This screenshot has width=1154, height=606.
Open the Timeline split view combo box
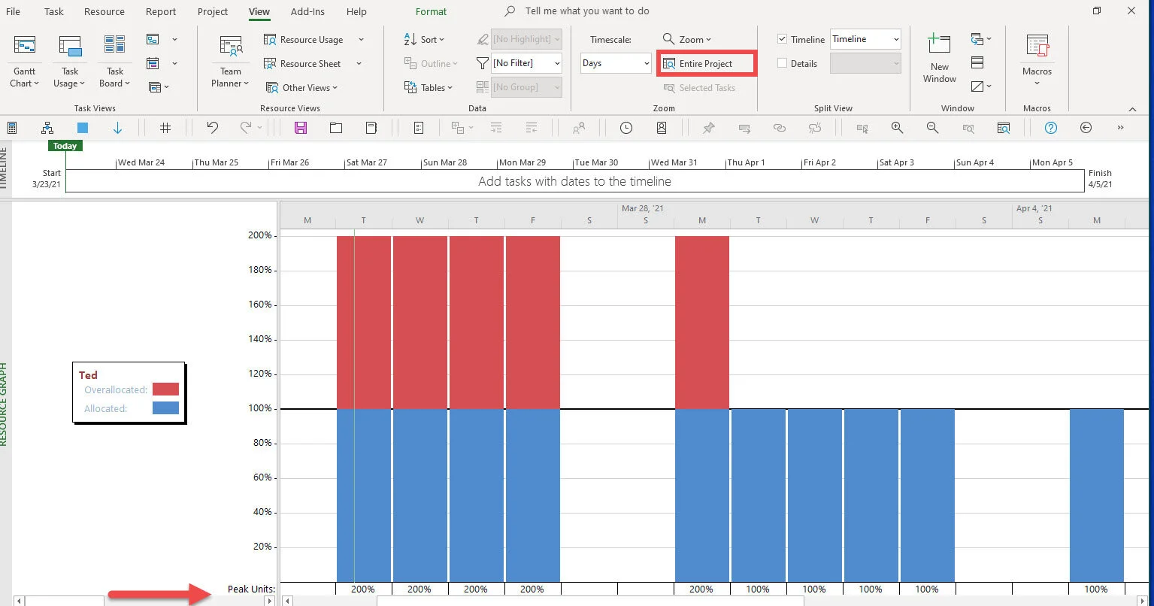click(865, 39)
